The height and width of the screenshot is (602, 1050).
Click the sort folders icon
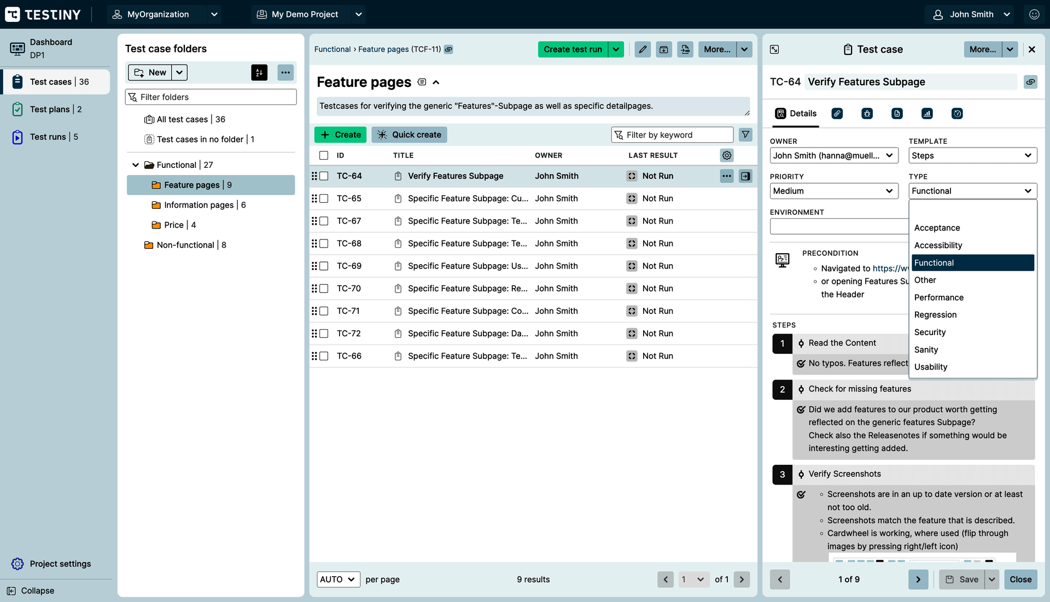(x=259, y=72)
